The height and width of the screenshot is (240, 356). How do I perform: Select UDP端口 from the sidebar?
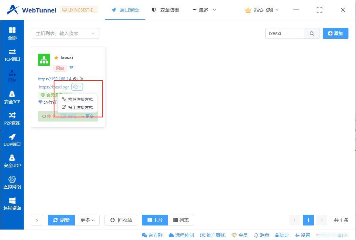12,140
